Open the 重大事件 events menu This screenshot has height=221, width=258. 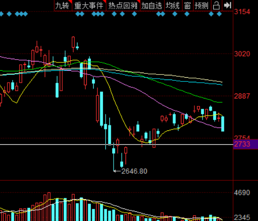click(89, 6)
